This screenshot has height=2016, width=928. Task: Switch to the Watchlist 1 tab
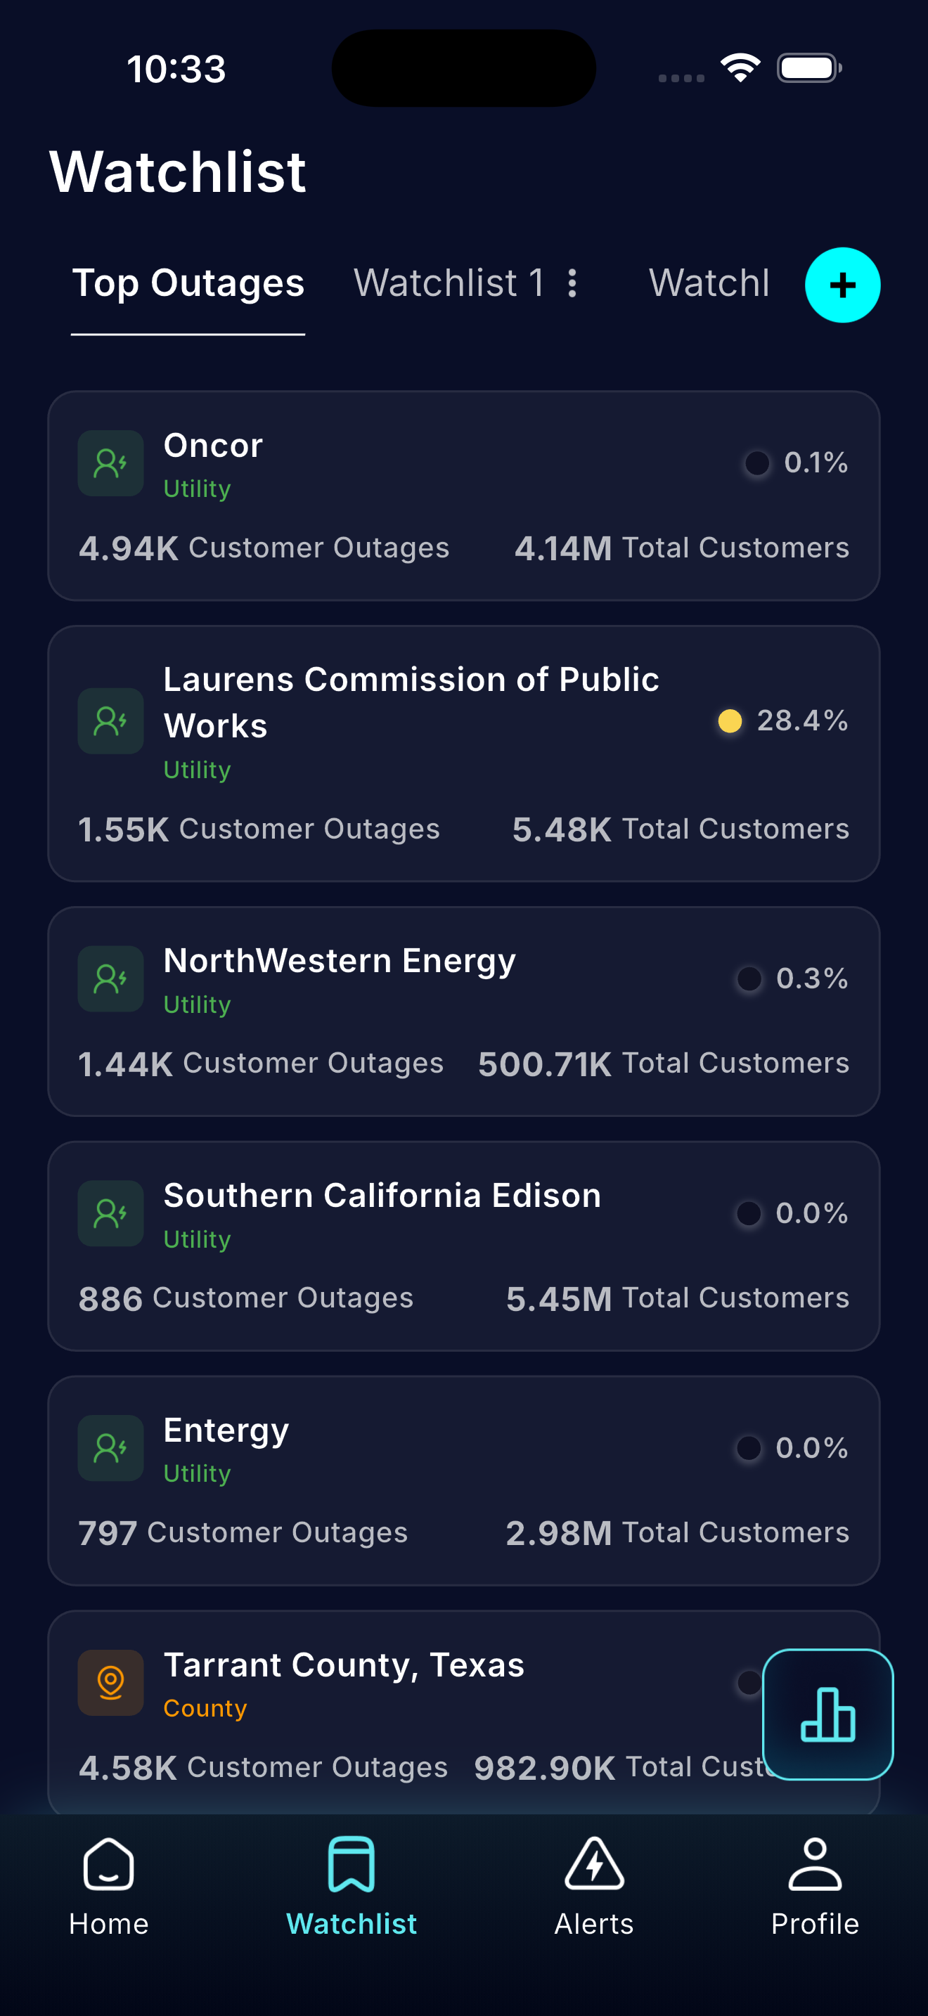(x=449, y=283)
